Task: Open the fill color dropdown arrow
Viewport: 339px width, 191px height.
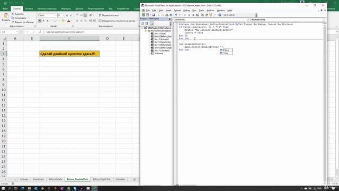Action: [x=66, y=21]
